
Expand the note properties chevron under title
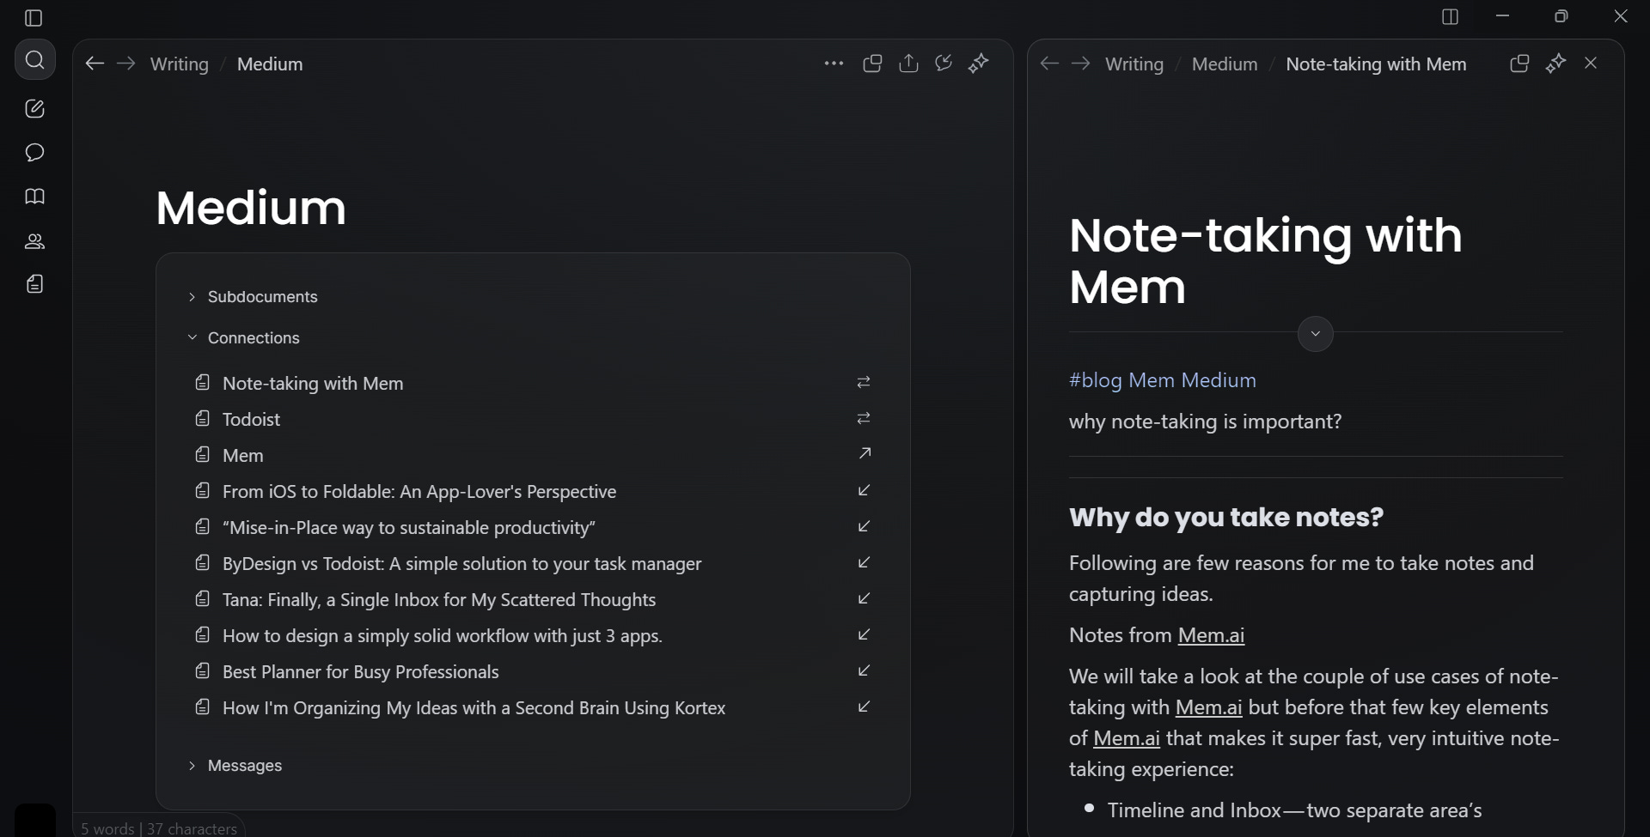(x=1315, y=334)
